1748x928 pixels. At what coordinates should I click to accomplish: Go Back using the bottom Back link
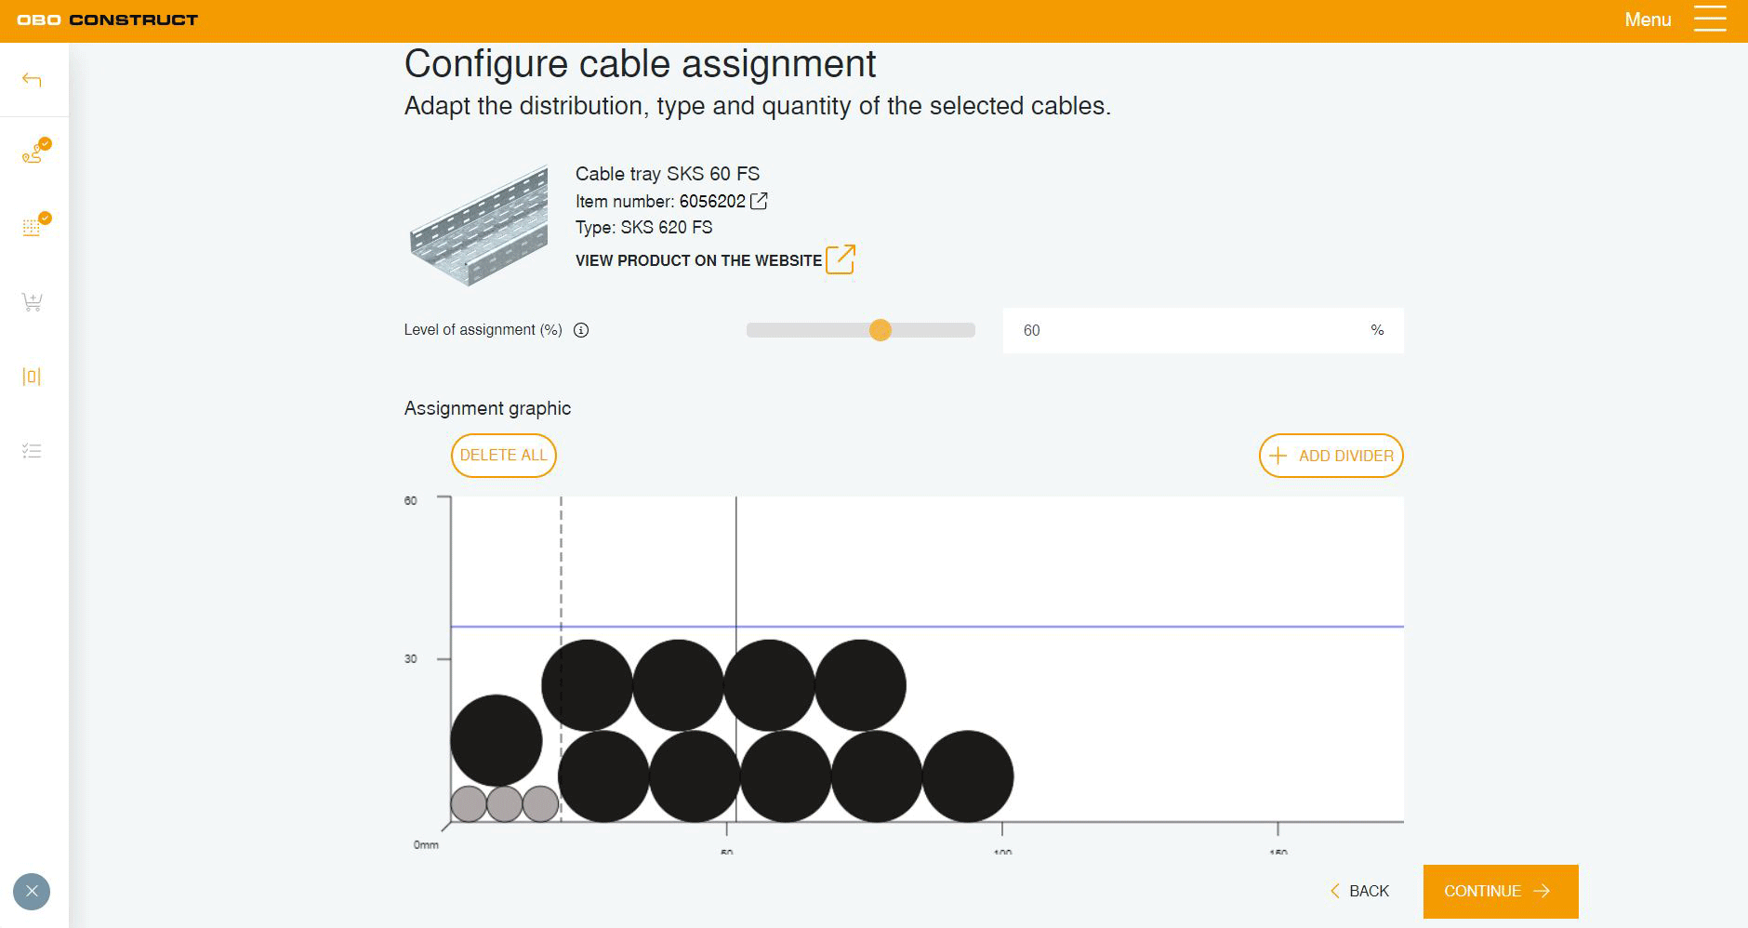click(x=1359, y=891)
